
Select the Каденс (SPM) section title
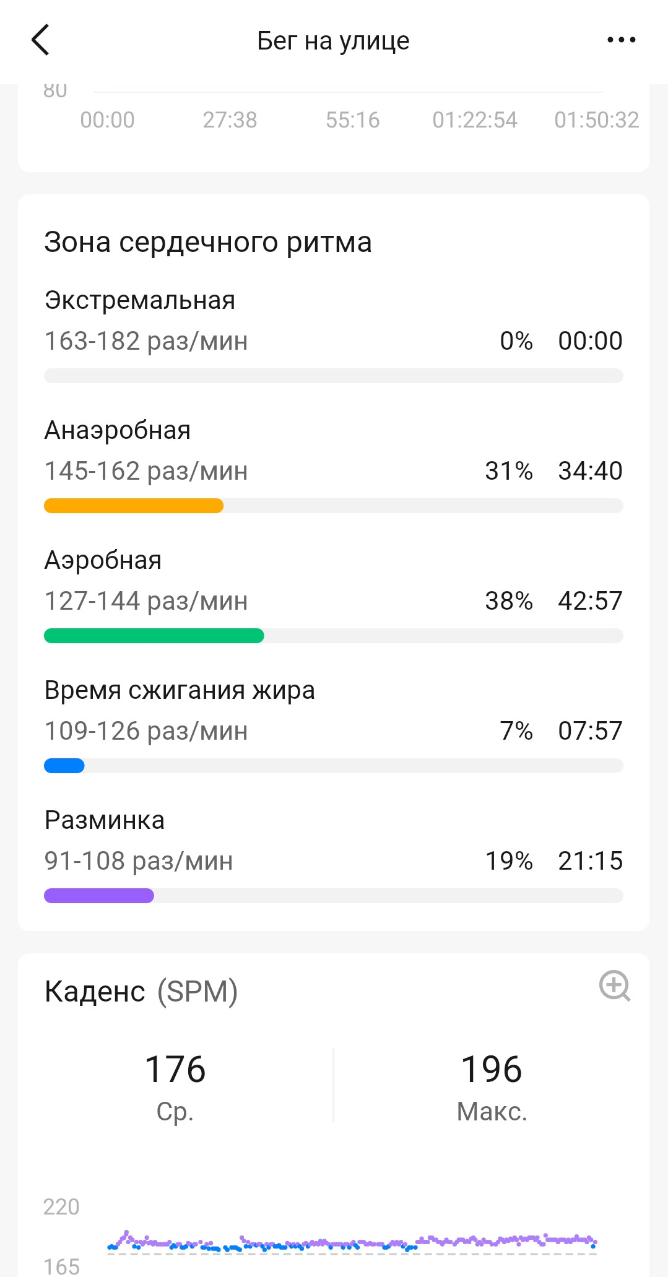(141, 991)
